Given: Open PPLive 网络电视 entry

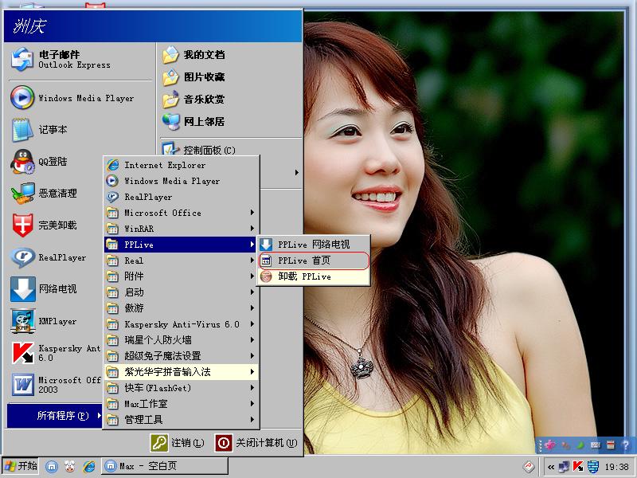Looking at the screenshot, I should [314, 245].
